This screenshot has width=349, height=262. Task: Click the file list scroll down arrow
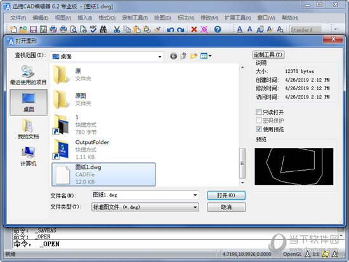[x=242, y=183]
